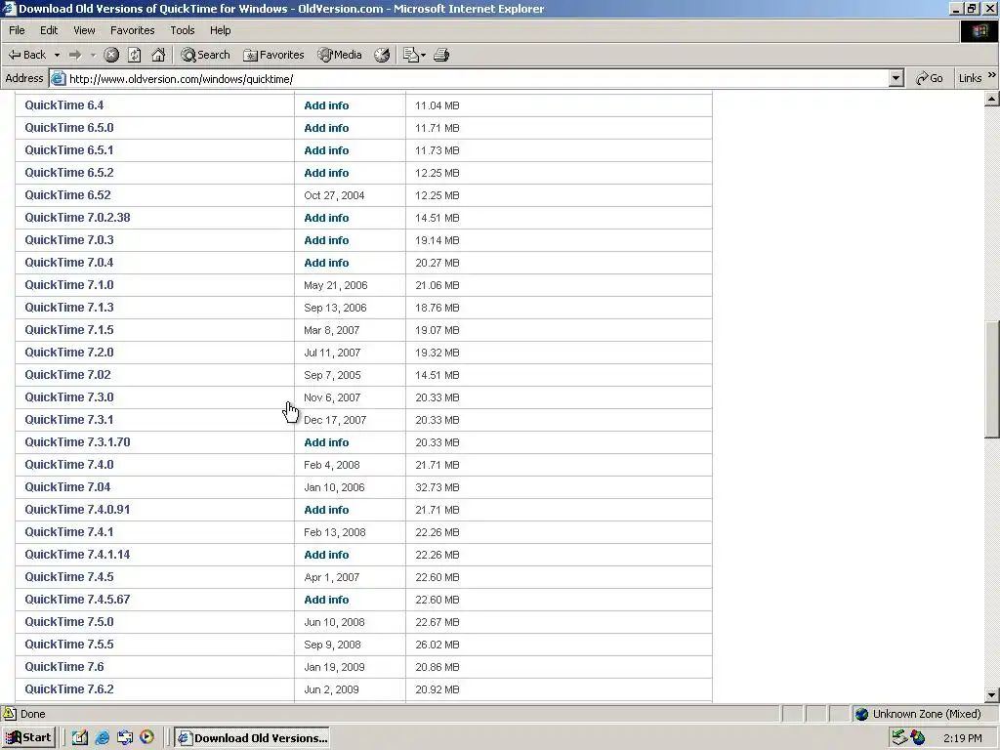This screenshot has height=750, width=1000.
Task: Open the Media toolbar button
Action: (x=340, y=55)
